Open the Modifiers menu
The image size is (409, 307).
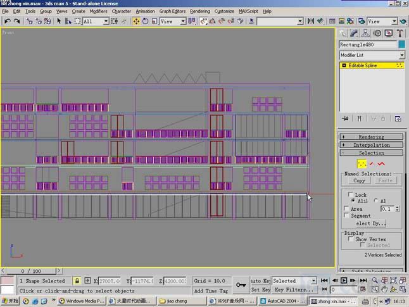click(98, 11)
